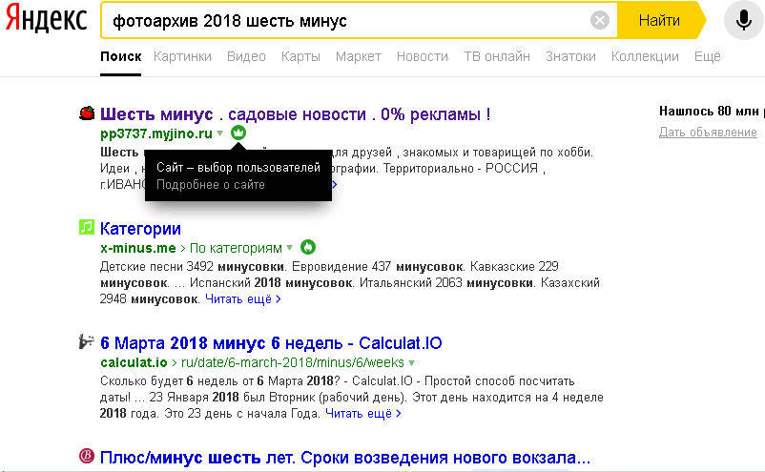
Task: Open Плюс/минус шесть лет result title
Action: 345,458
